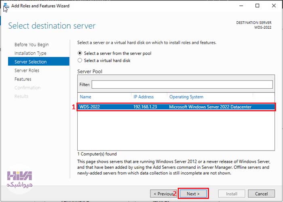Select the Server Selection step
The width and height of the screenshot is (283, 202).
39,62
